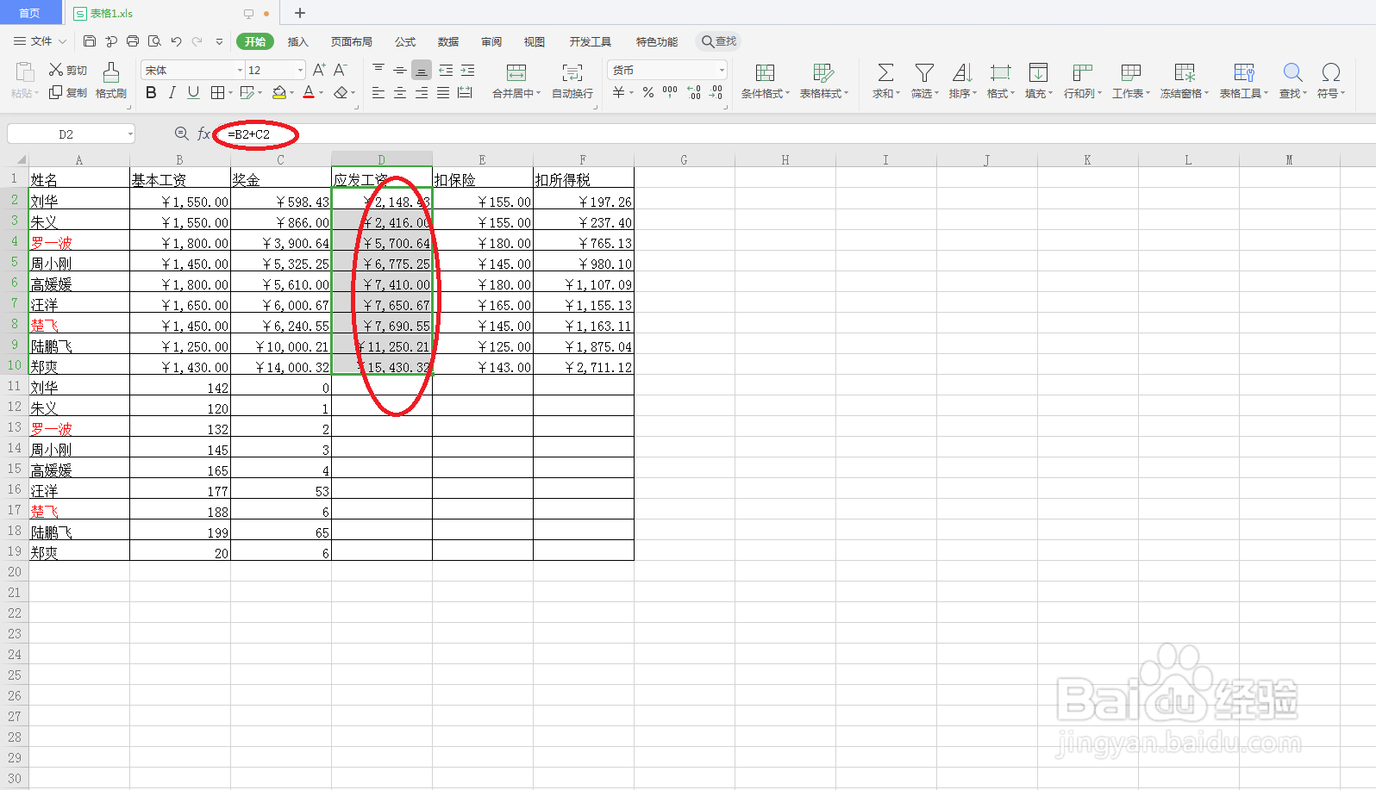Image resolution: width=1376 pixels, height=790 pixels.
Task: Expand the font color dropdown arrow
Action: [x=321, y=93]
